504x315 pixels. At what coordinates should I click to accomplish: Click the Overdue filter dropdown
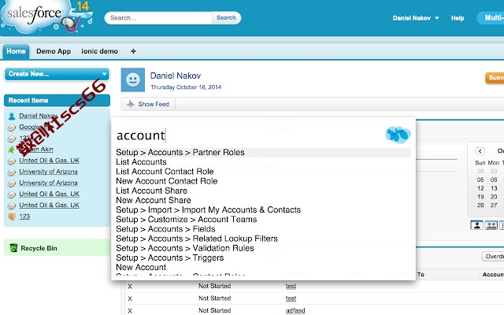coord(493,256)
